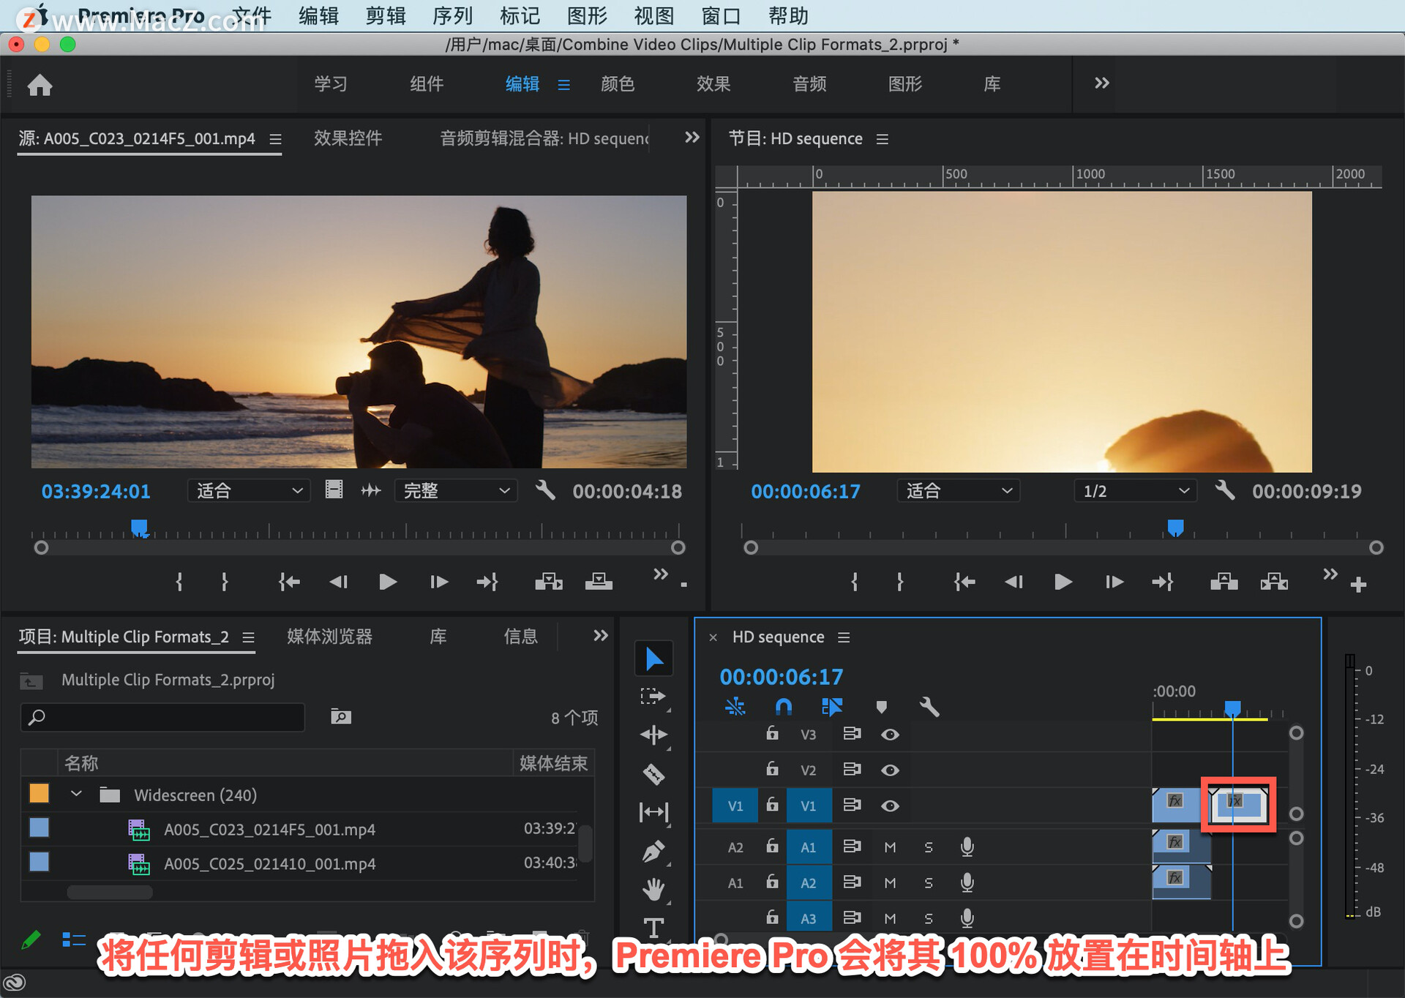Play the source monitor clip
Viewport: 1405px width, 998px height.
pos(388,582)
